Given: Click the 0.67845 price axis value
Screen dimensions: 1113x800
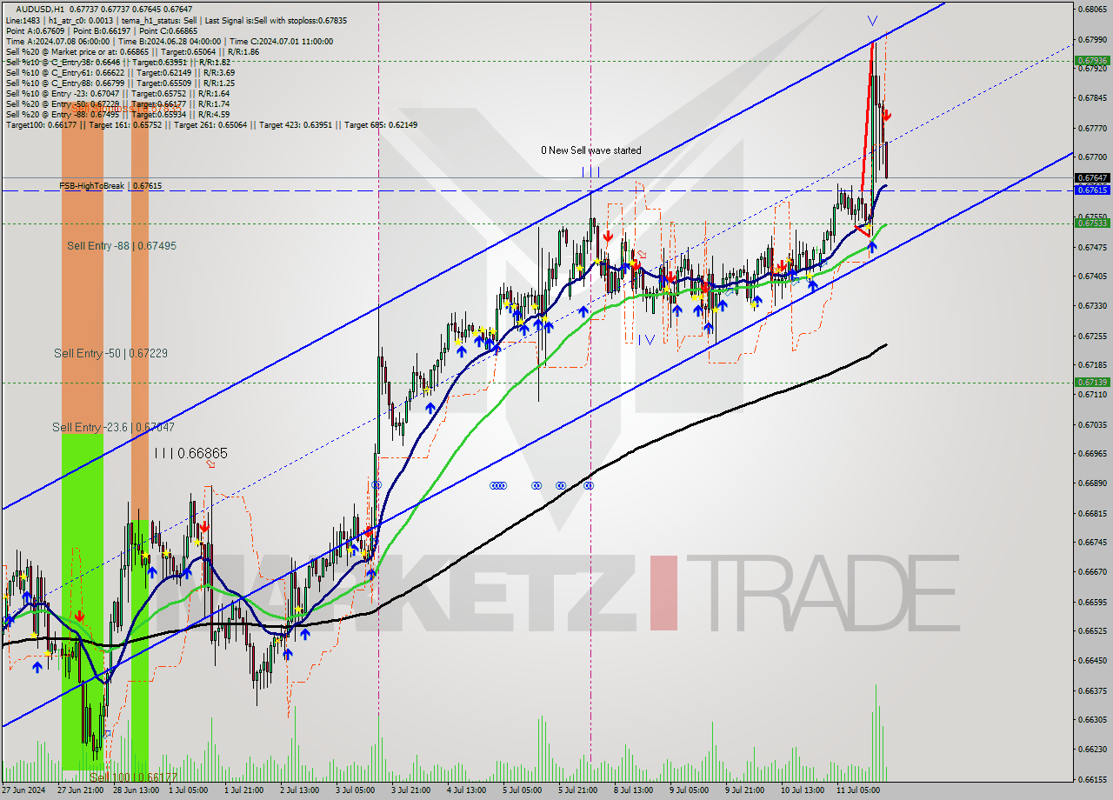Looking at the screenshot, I should 1092,98.
